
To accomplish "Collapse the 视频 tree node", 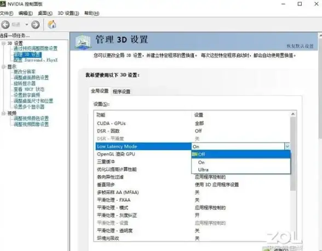I will point(3,113).
